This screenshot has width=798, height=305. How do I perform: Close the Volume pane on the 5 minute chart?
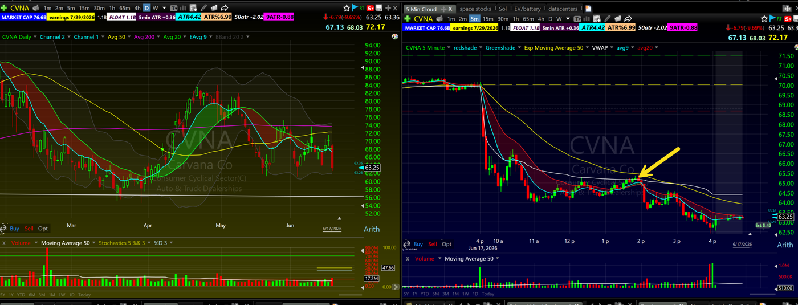click(407, 259)
